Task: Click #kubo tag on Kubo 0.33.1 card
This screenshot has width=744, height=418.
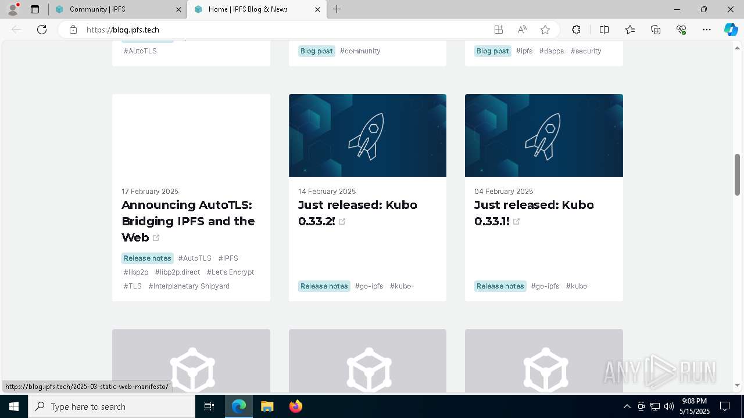Action: pyautogui.click(x=577, y=286)
